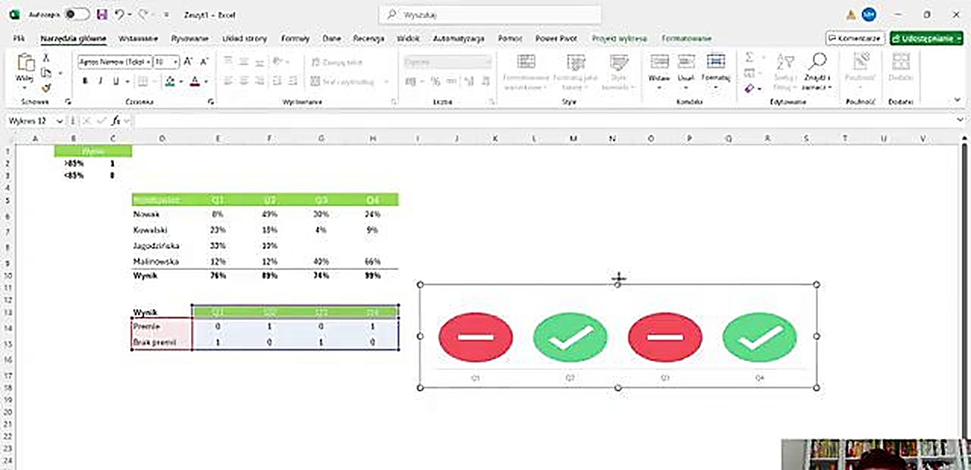Click the Wstaw funkcję fx icon

point(118,121)
